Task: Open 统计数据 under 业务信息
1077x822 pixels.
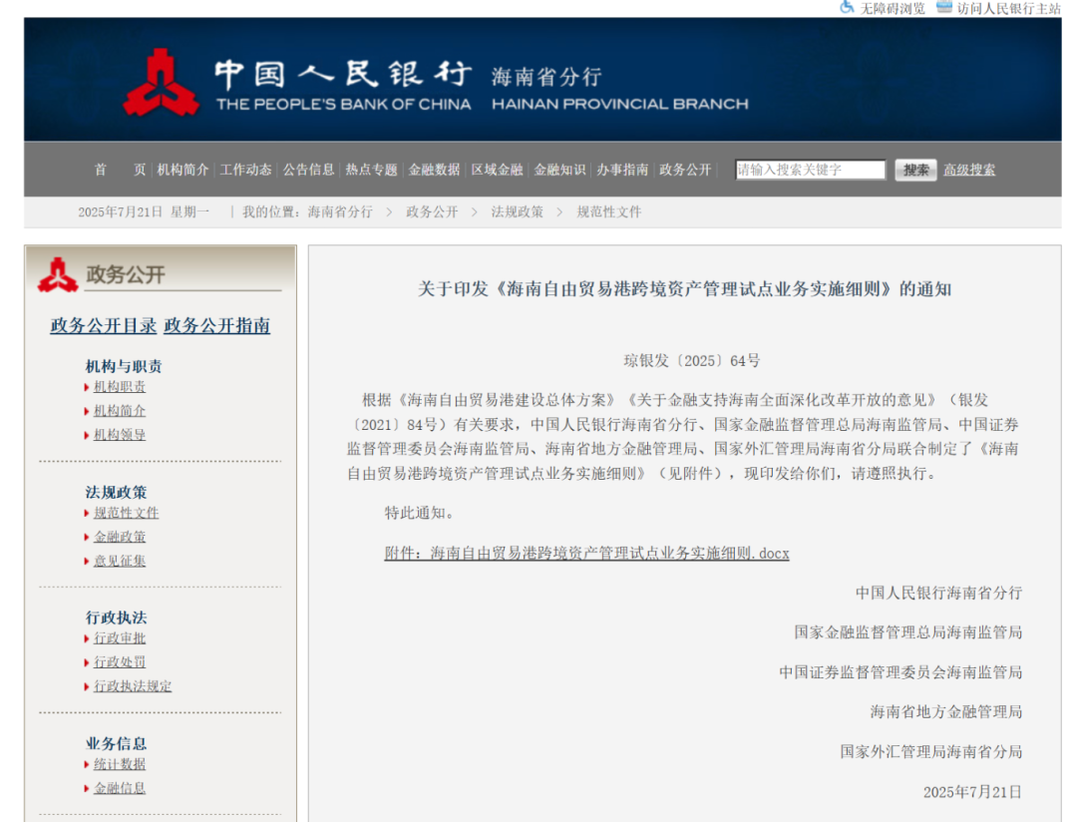Action: [x=120, y=764]
